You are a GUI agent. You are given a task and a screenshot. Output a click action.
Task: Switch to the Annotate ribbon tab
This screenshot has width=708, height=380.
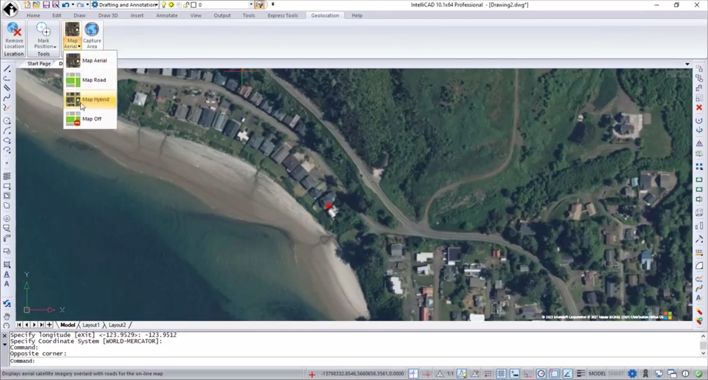click(x=167, y=16)
